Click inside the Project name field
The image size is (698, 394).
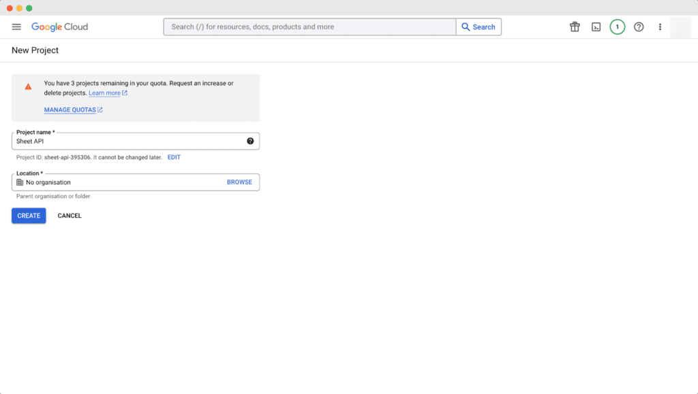pyautogui.click(x=102, y=142)
